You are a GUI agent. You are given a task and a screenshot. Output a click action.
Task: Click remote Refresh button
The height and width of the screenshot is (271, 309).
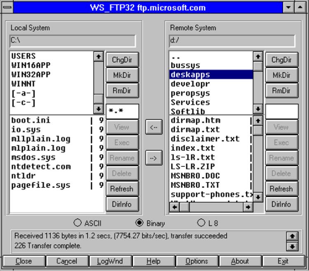pos(282,189)
